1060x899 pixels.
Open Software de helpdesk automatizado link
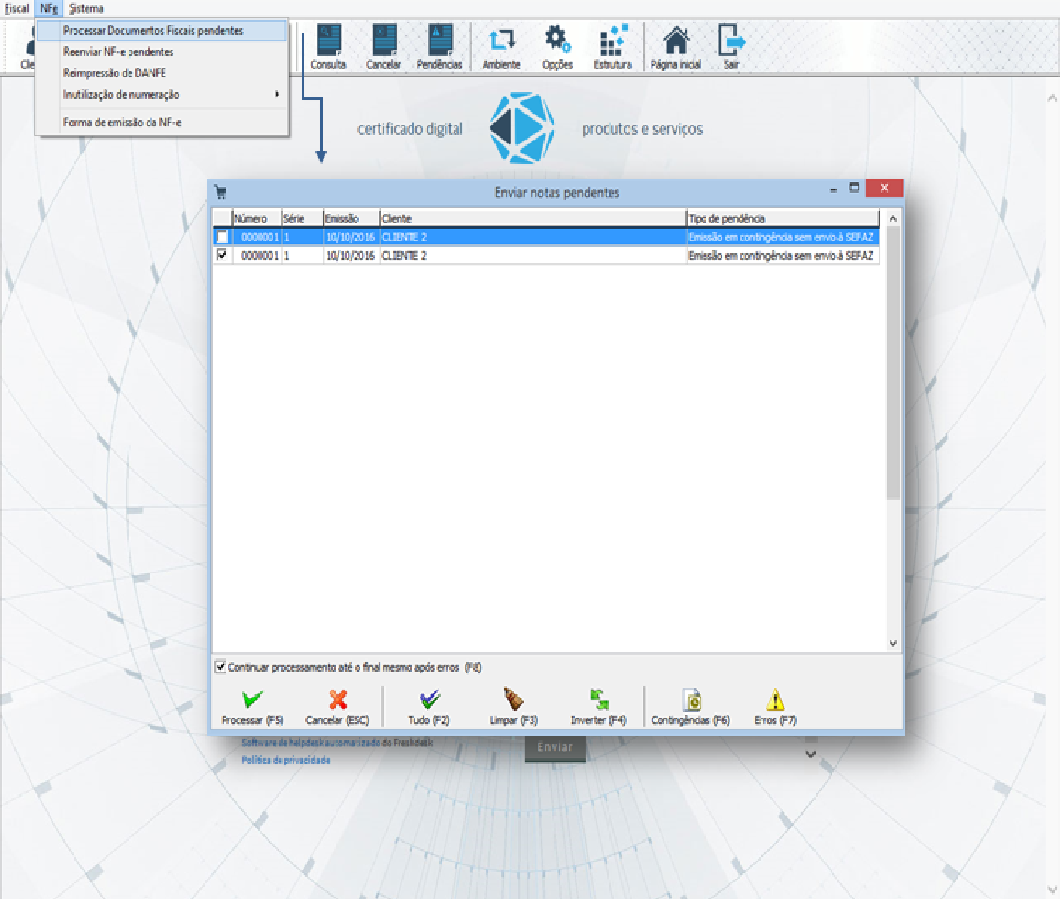click(310, 743)
